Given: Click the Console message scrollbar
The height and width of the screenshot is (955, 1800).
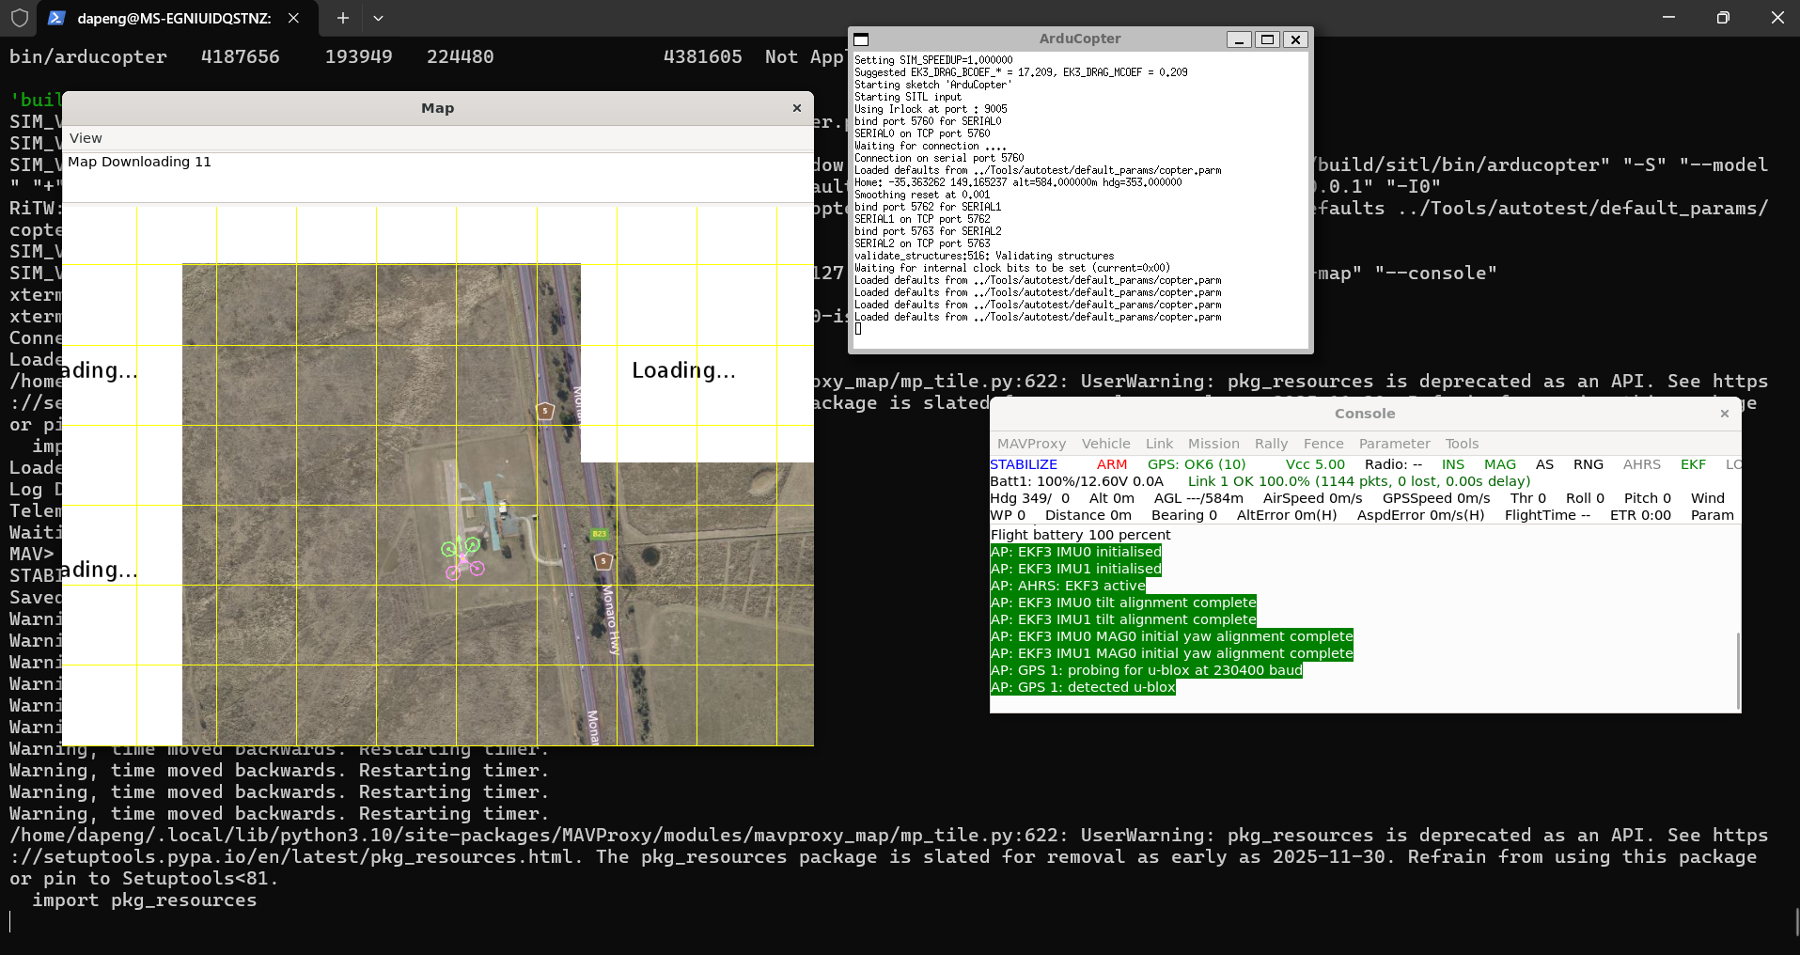Looking at the screenshot, I should point(1737,669).
